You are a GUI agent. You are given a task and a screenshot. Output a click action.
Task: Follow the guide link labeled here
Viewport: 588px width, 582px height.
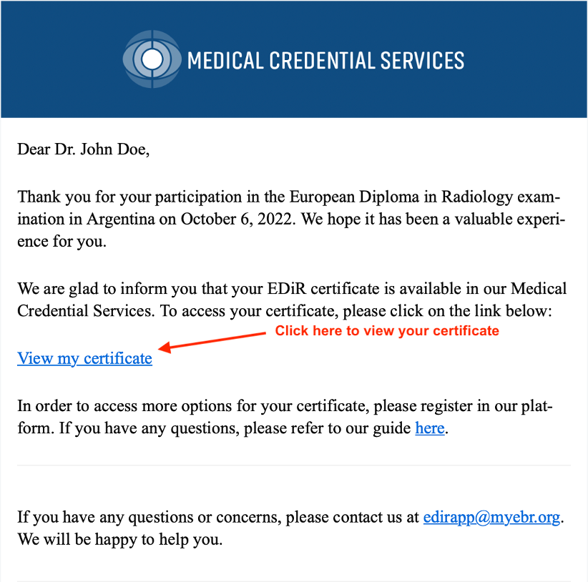click(x=430, y=428)
